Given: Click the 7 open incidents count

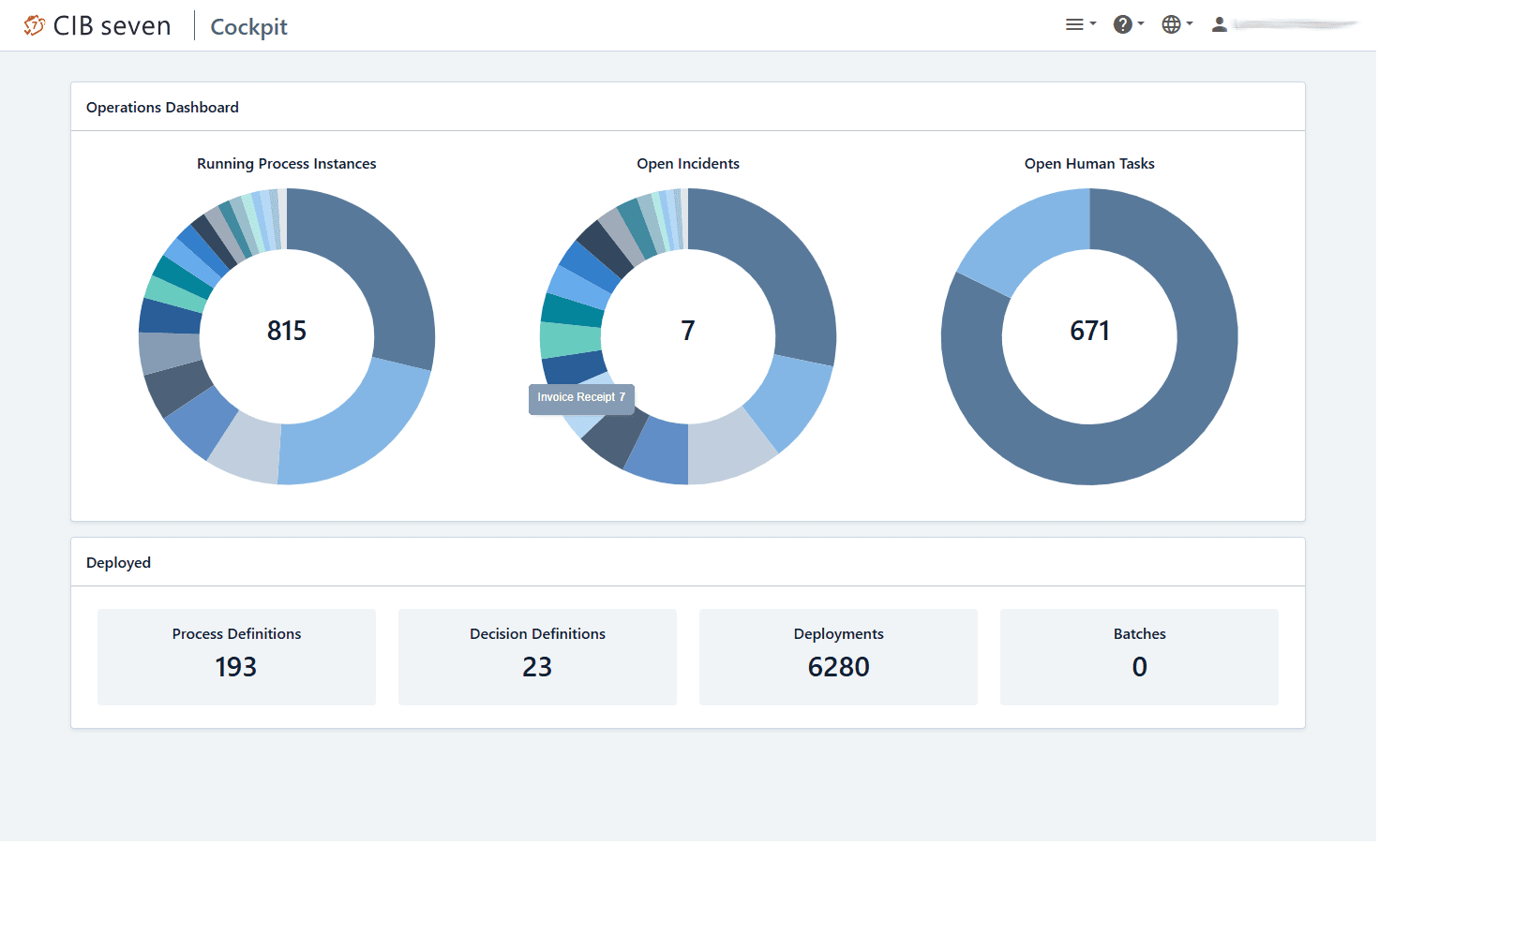Looking at the screenshot, I should (x=688, y=331).
